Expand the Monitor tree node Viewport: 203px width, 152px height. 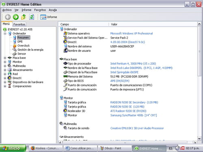tap(5, 62)
